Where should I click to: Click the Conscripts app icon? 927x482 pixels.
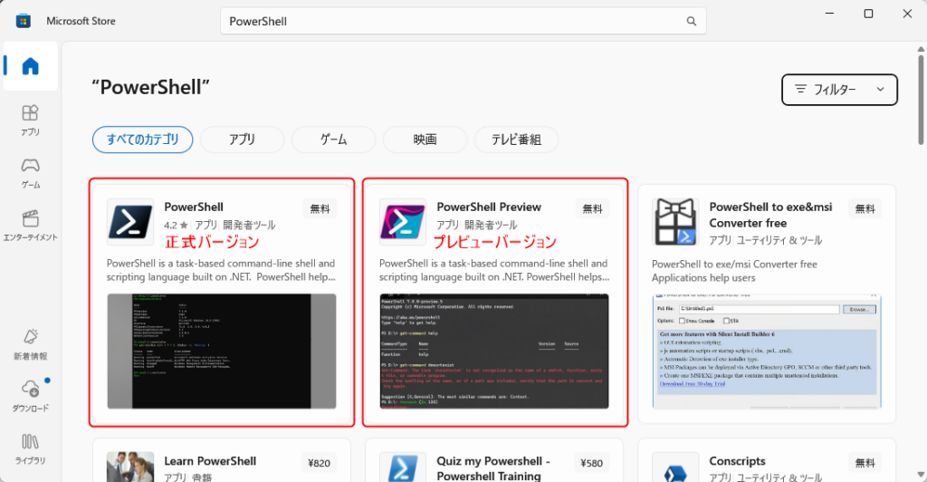tap(675, 468)
